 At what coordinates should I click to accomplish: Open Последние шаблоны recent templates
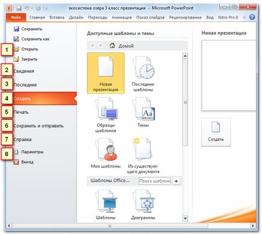tap(143, 73)
